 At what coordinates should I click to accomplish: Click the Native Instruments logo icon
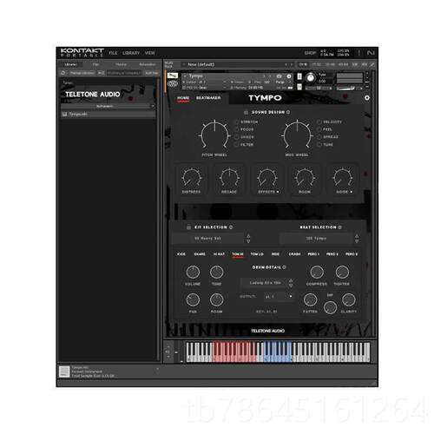(371, 53)
